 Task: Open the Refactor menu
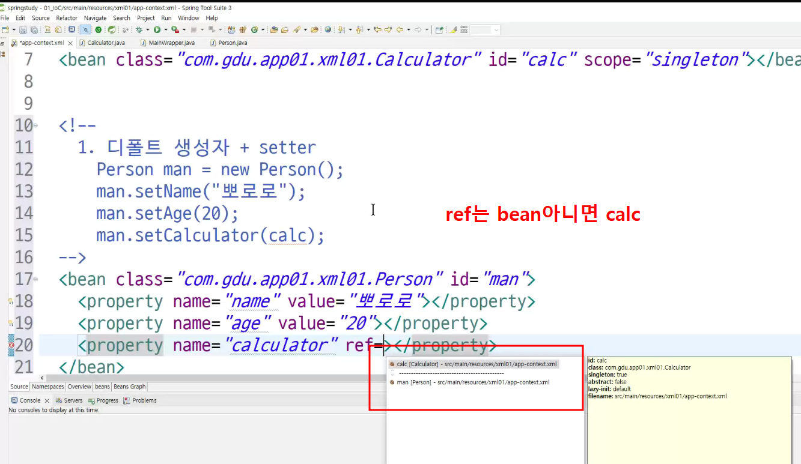(67, 18)
